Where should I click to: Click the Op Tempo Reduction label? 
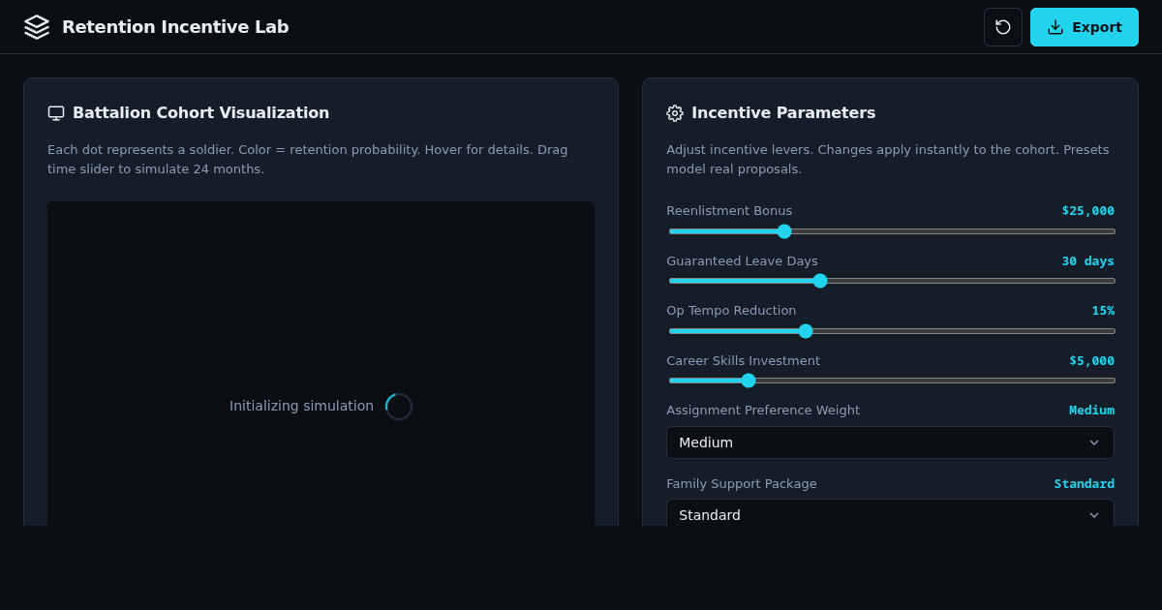tap(731, 311)
